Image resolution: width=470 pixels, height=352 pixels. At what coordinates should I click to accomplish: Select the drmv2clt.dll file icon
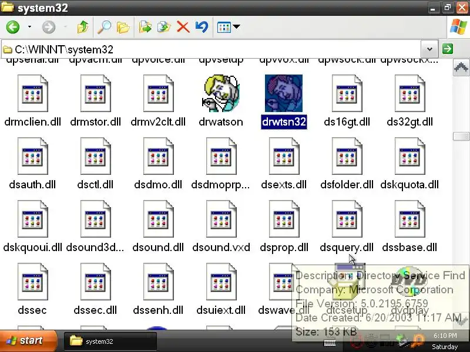pos(158,93)
